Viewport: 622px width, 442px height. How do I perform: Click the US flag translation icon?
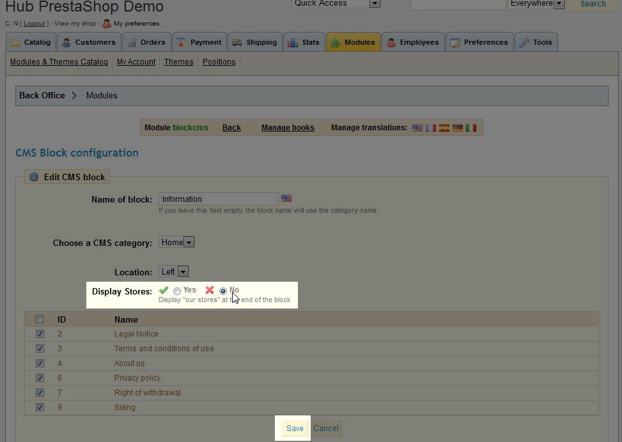[417, 128]
